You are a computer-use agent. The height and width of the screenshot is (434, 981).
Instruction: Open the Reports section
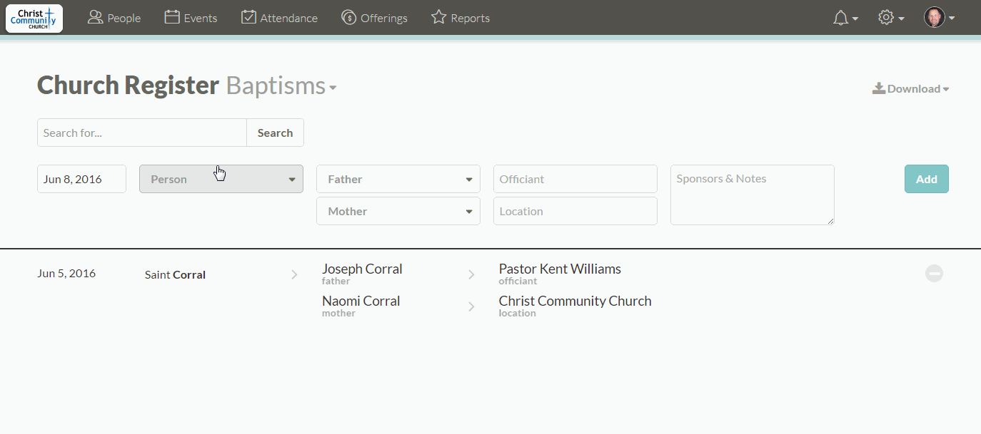pyautogui.click(x=461, y=18)
